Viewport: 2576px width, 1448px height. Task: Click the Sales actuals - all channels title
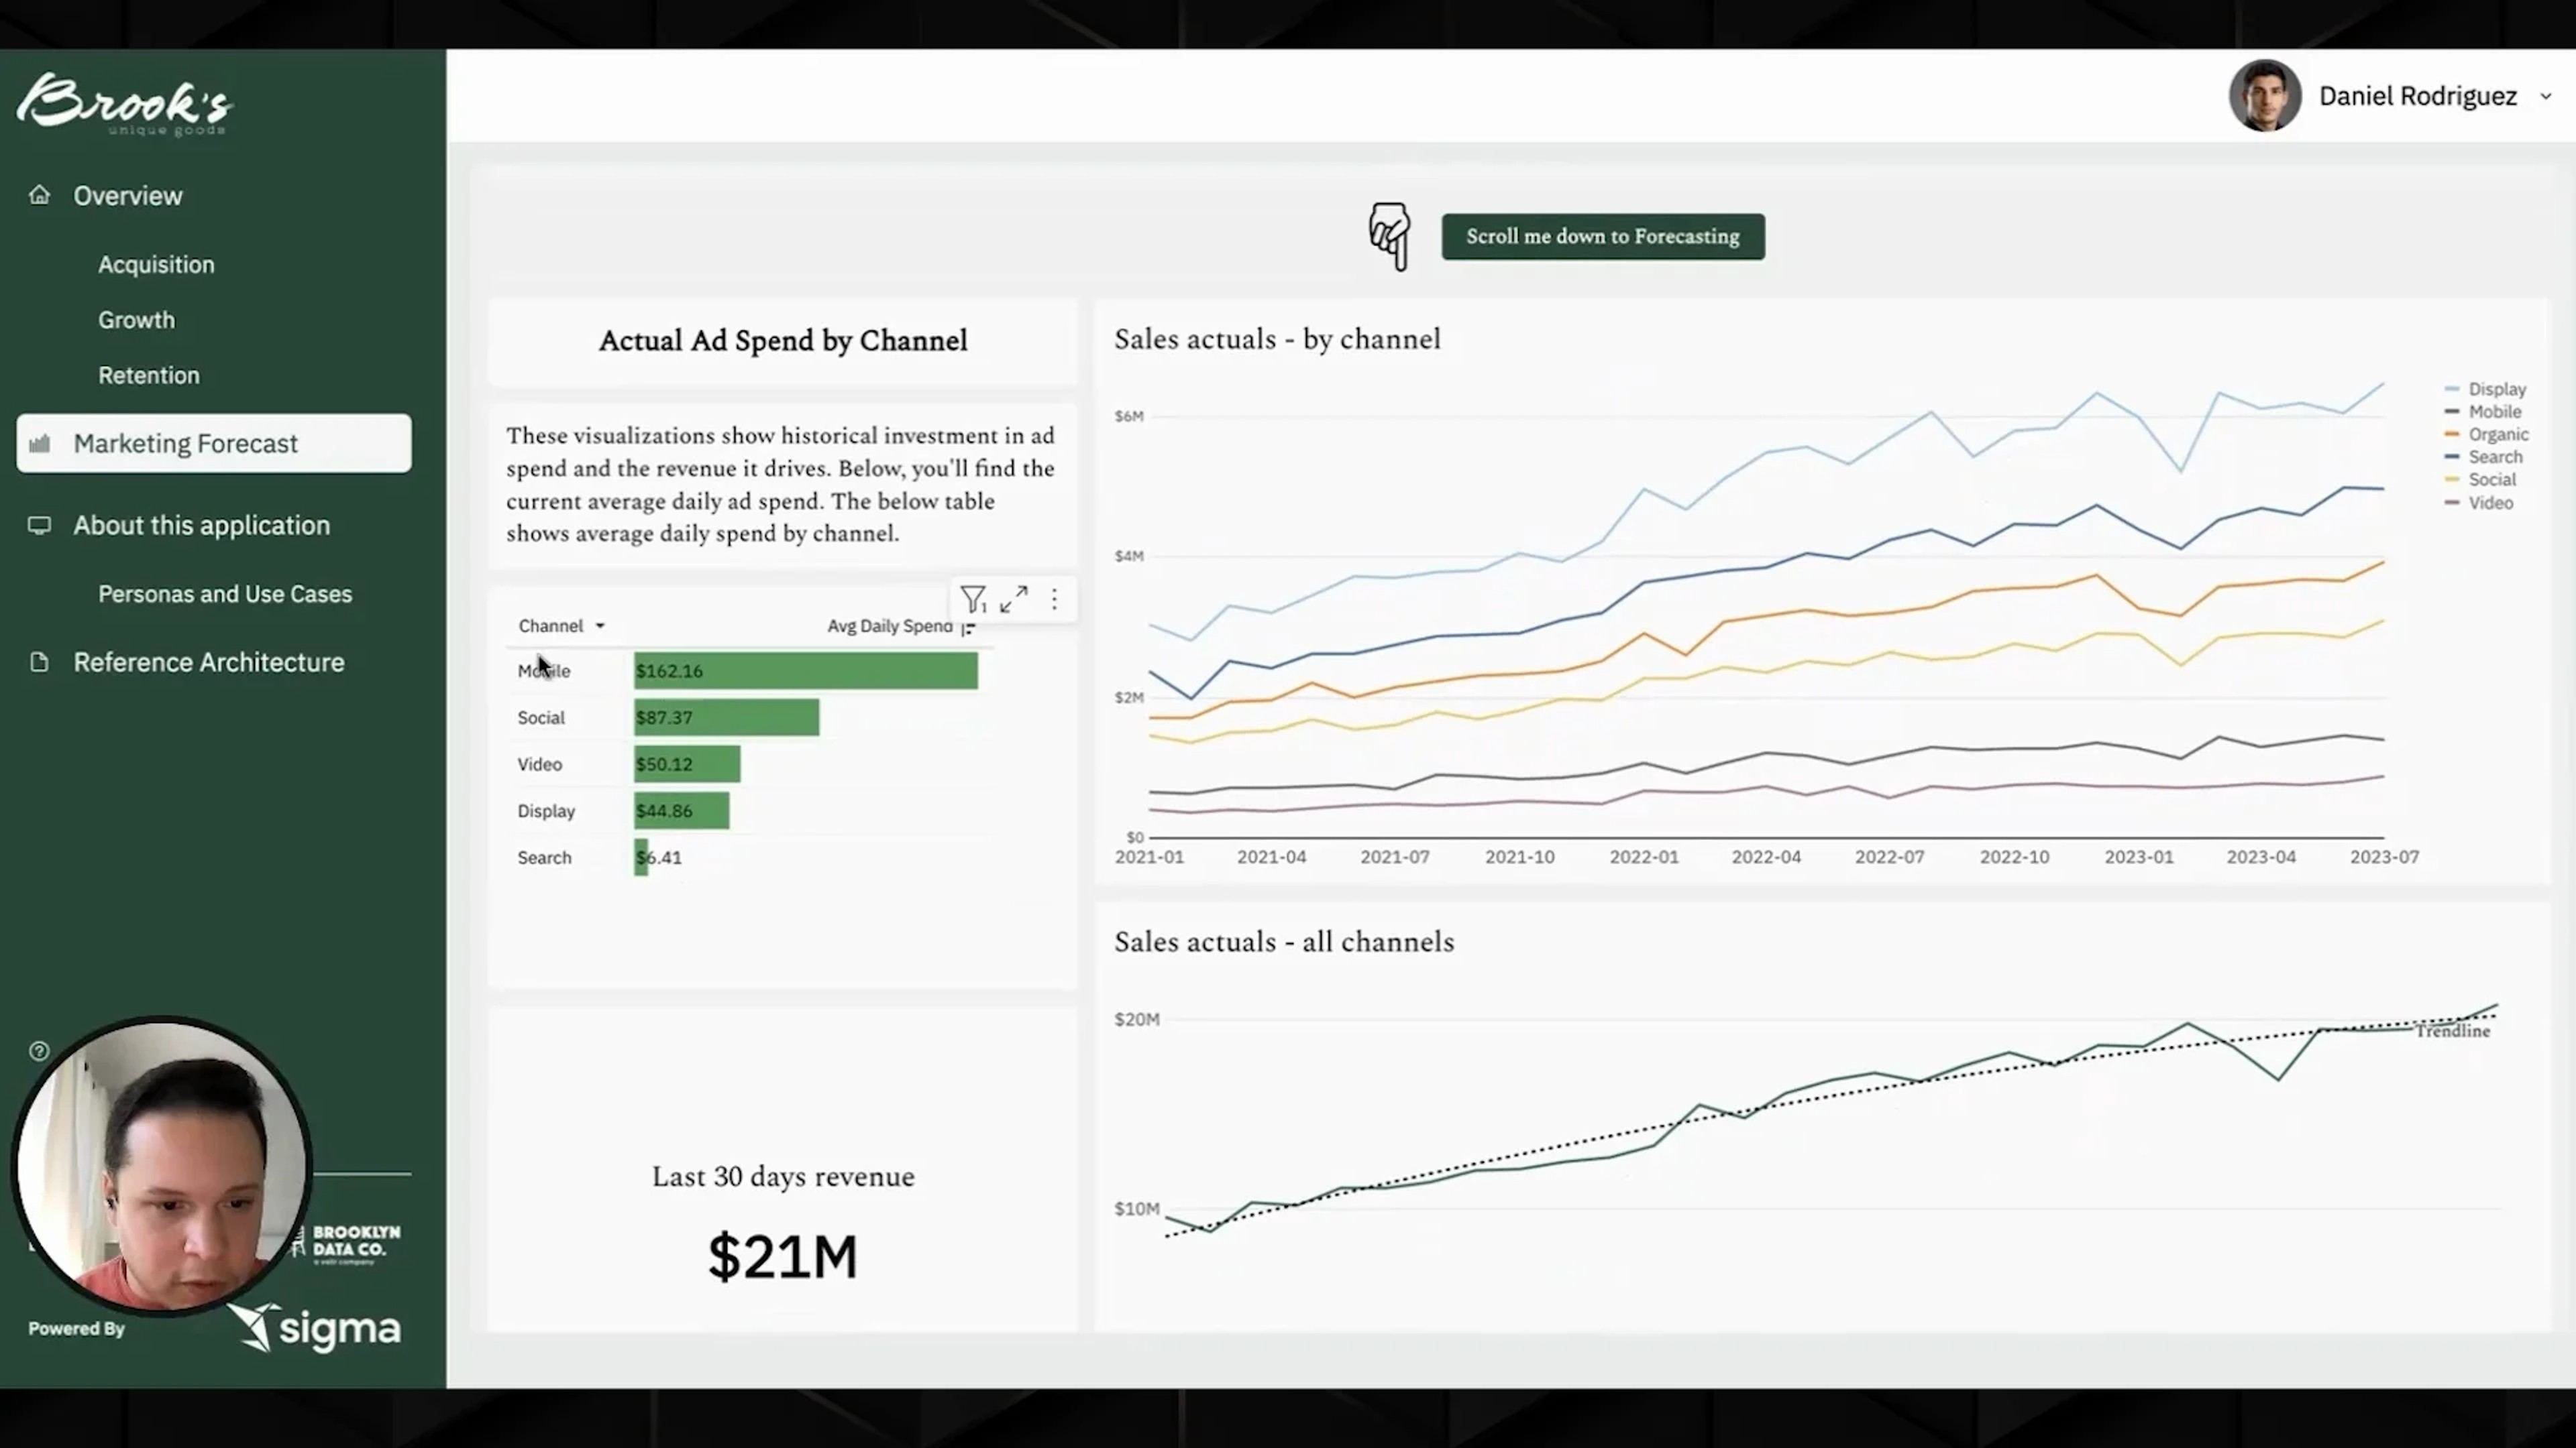click(1284, 941)
